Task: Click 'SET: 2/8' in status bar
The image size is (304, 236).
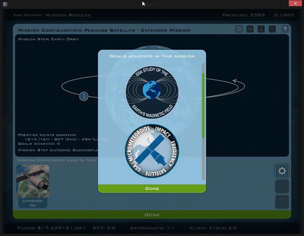Action: pos(104,228)
